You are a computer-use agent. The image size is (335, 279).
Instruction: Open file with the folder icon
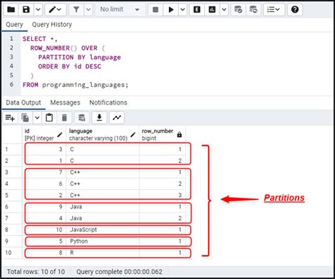[x=11, y=10]
